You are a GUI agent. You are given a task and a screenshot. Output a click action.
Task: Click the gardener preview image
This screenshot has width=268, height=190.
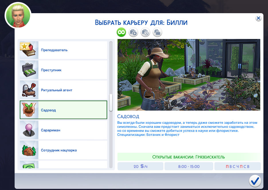pos(189,75)
